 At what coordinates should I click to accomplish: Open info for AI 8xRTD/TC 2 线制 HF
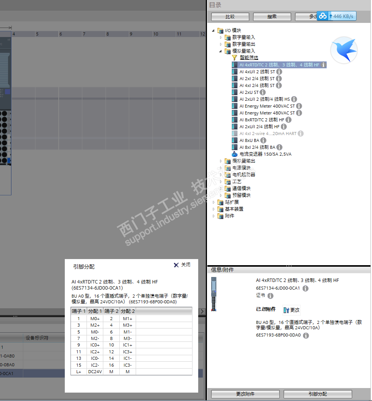pyautogui.click(x=289, y=120)
